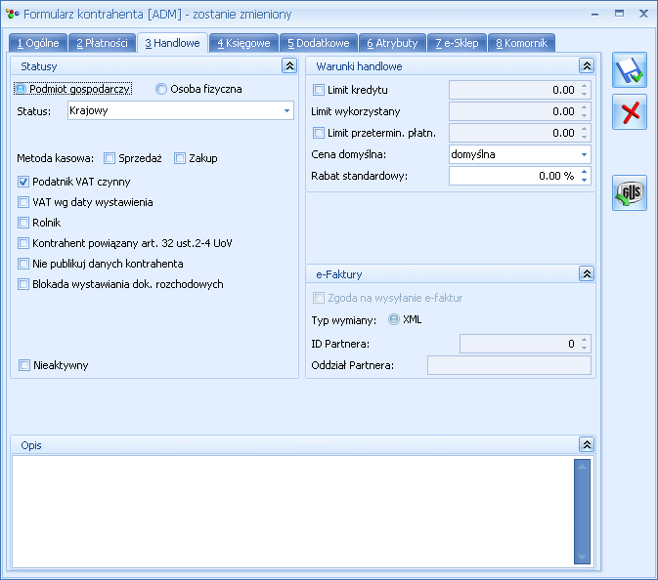The image size is (658, 580).
Task: Click the Opis scrollbar track
Action: click(x=582, y=512)
